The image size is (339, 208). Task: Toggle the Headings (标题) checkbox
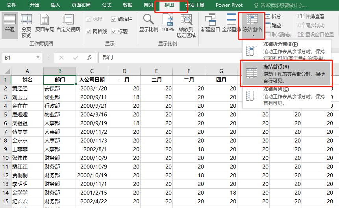119,32
